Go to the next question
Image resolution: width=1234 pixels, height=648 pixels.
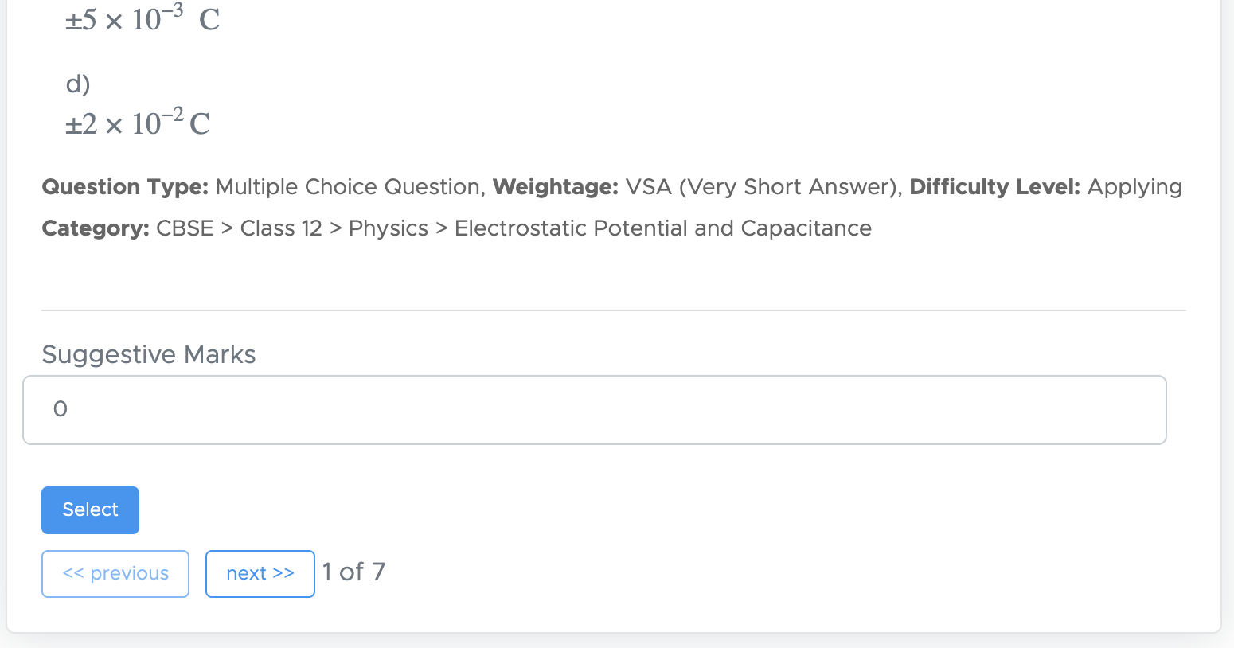(260, 573)
